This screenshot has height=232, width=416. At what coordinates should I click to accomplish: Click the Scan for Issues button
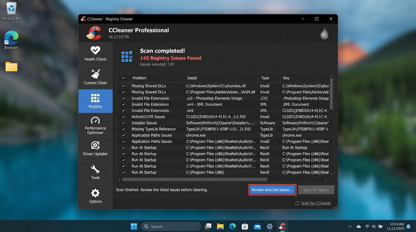pos(316,190)
